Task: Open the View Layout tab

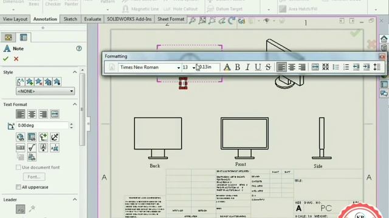Action: point(15,19)
